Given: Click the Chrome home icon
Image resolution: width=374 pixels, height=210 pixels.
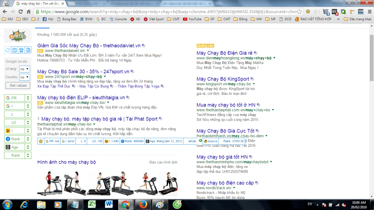Looking at the screenshot, I should click(x=29, y=12).
